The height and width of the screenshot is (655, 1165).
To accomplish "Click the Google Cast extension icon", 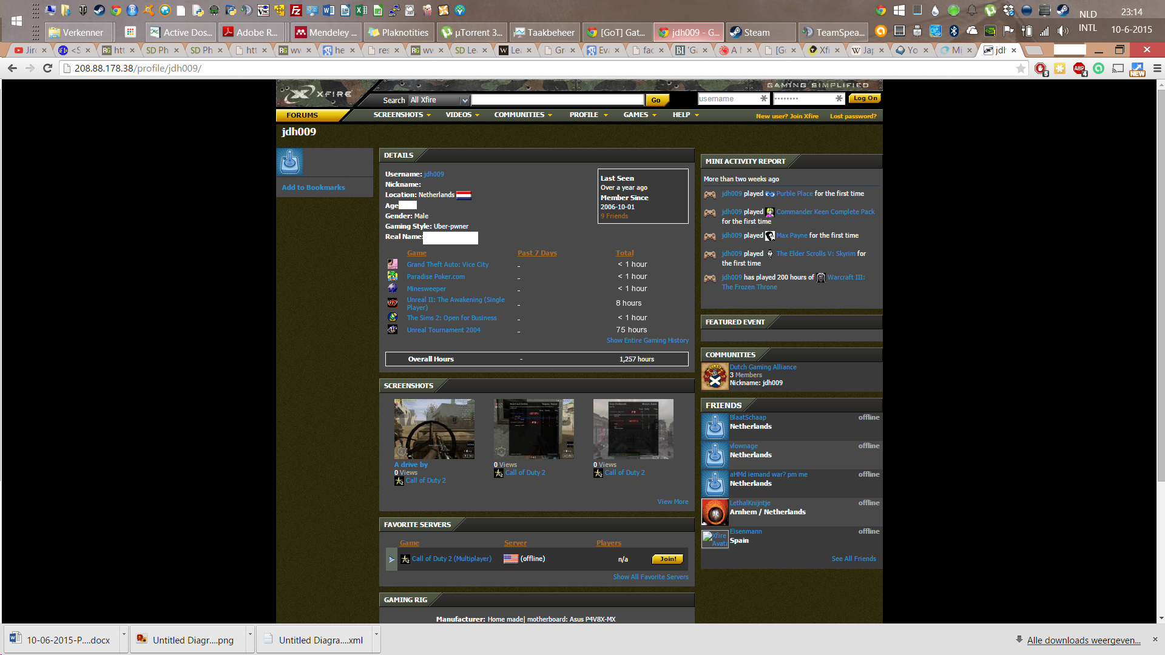I will tap(1118, 69).
